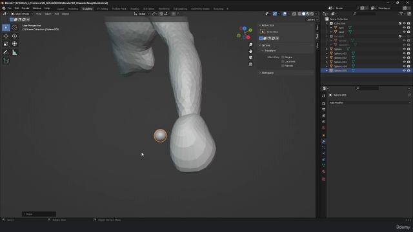The width and height of the screenshot is (413, 232).
Task: Toggle render camera icon for Sphere.002
Action: 408,57
